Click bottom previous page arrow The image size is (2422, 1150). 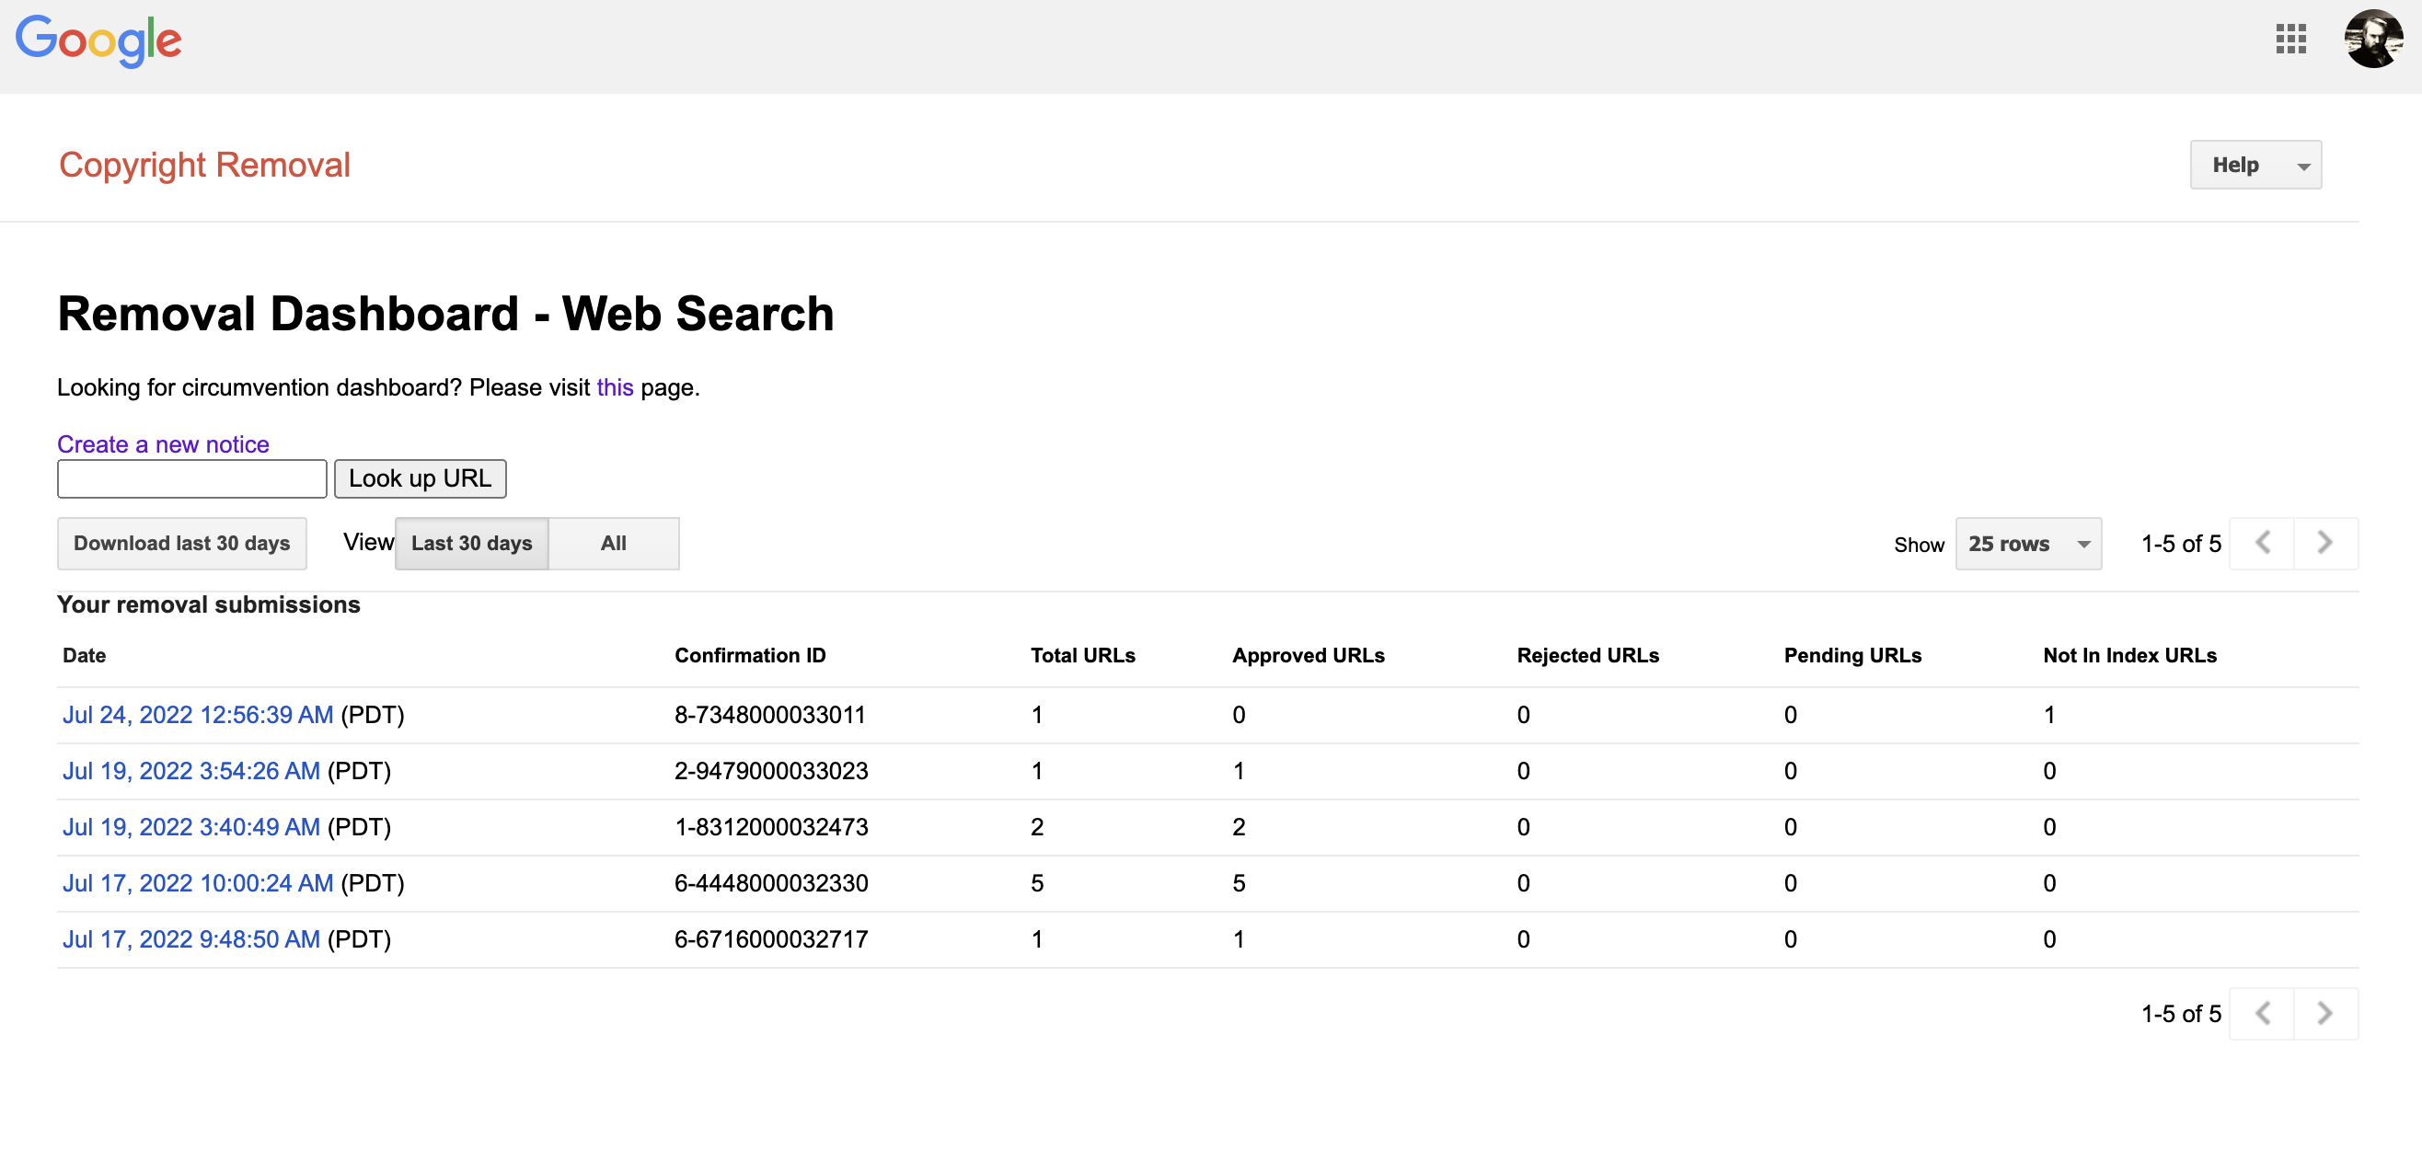(x=2261, y=1013)
